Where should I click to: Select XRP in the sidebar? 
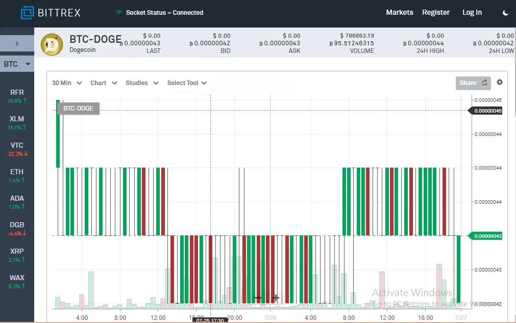pyautogui.click(x=17, y=255)
